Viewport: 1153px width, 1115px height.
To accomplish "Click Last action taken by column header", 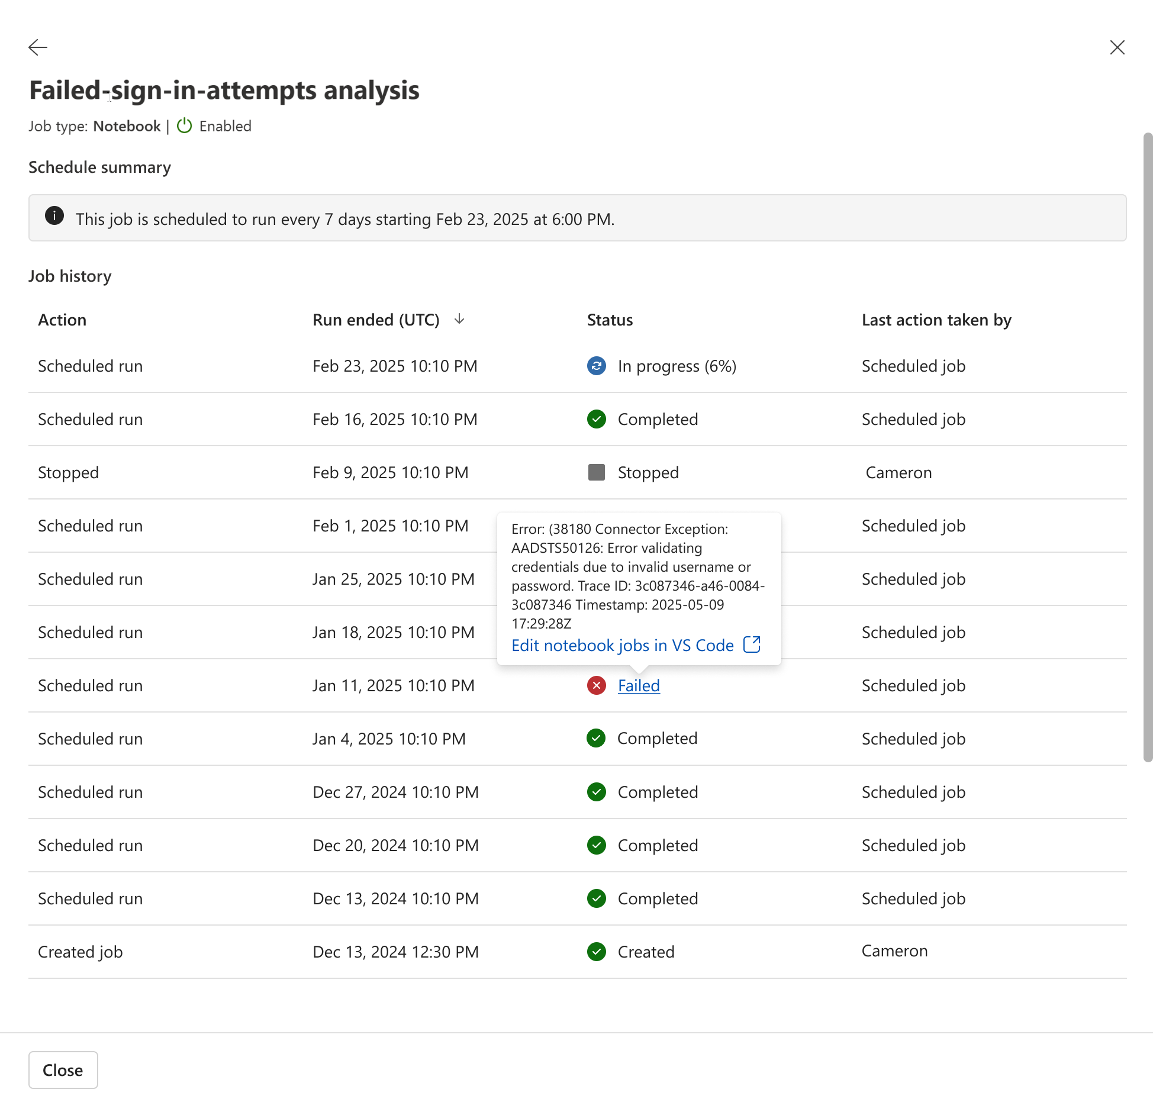I will pyautogui.click(x=936, y=320).
